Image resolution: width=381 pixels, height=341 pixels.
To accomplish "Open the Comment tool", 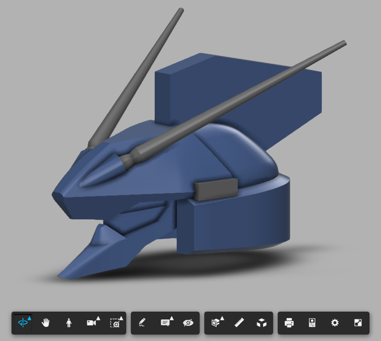I will [x=165, y=323].
